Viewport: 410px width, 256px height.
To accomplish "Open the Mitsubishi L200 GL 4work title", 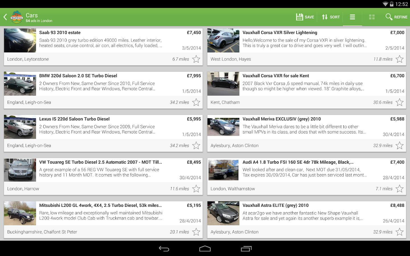I will point(101,205).
